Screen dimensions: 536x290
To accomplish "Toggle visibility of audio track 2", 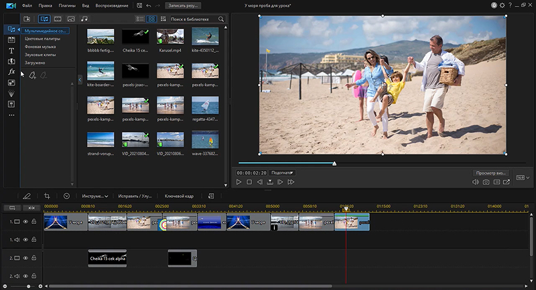I will [x=25, y=276].
